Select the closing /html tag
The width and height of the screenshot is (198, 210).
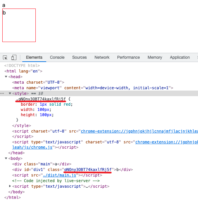tap(12, 198)
